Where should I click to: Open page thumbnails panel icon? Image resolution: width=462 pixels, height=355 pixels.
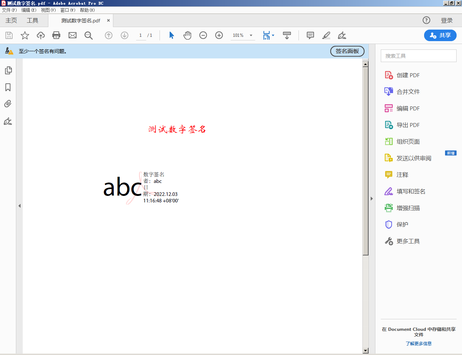[x=8, y=70]
